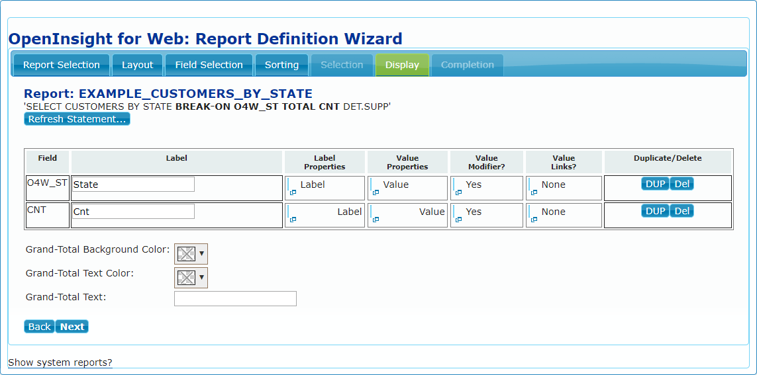Click 'Label' text in Cnt row
Screen dimensions: 757x375
click(350, 212)
